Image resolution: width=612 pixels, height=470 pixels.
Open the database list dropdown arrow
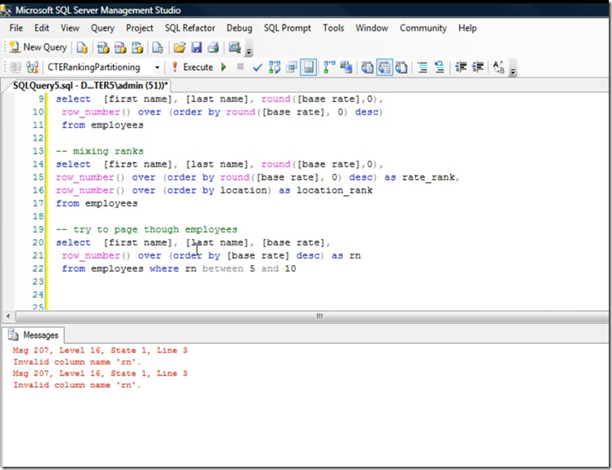tap(157, 67)
